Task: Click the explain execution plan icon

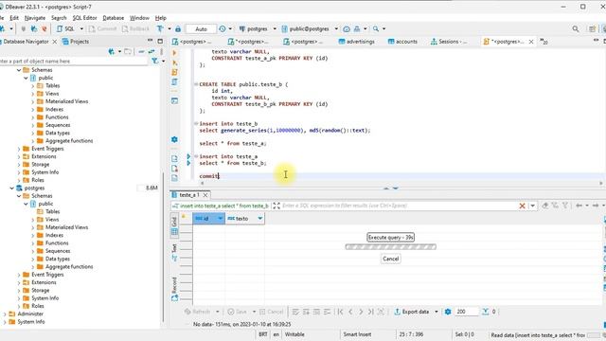Action: tap(174, 82)
